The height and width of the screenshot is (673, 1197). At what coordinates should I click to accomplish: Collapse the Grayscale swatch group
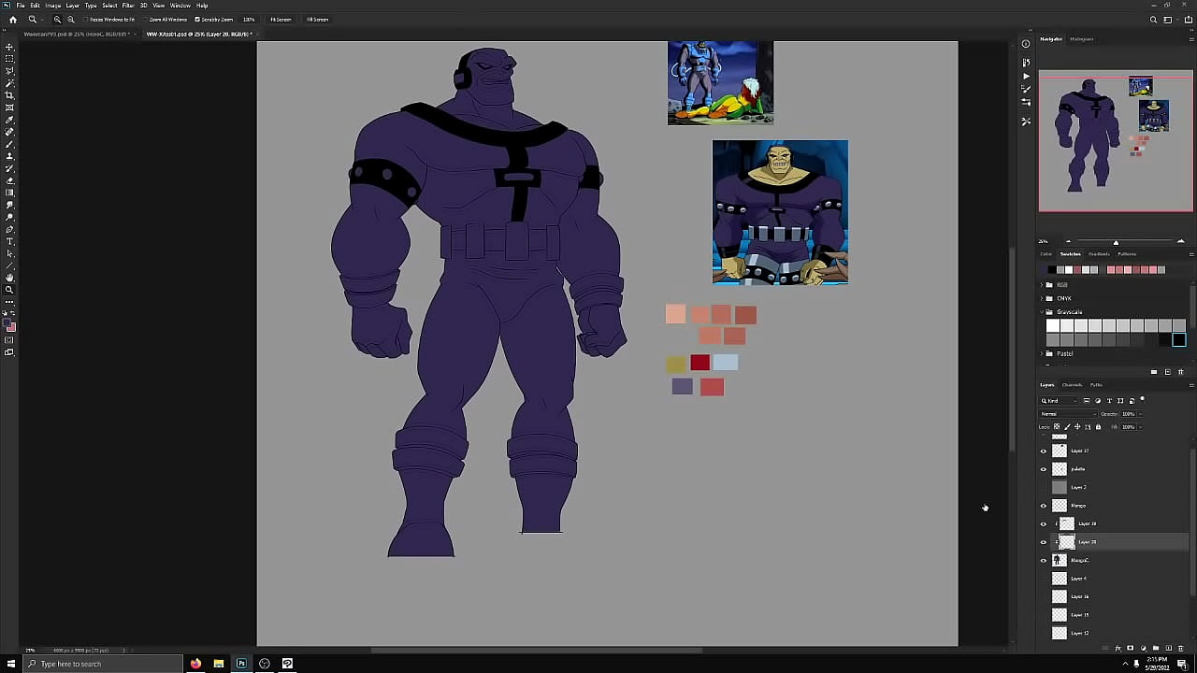tap(1041, 311)
